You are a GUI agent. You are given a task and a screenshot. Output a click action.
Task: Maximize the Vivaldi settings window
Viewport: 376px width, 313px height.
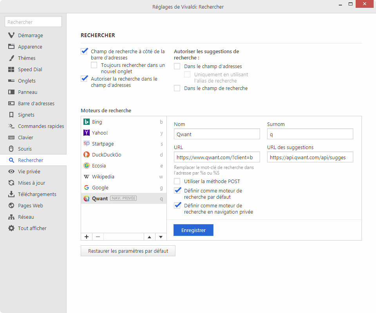coord(350,4)
